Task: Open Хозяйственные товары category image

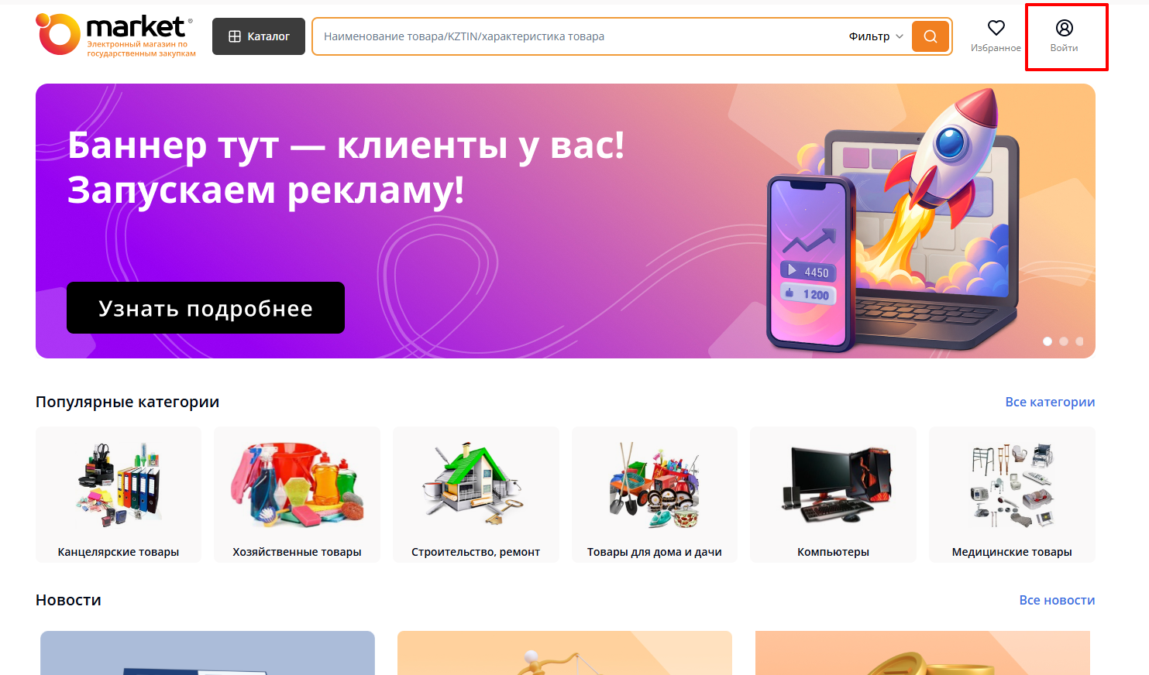Action: tap(298, 485)
